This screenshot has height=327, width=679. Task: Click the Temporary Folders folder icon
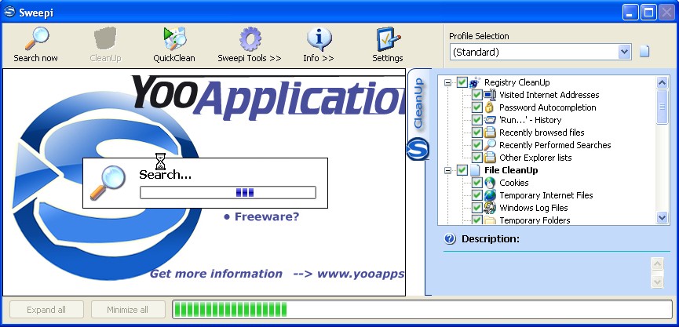coord(490,220)
